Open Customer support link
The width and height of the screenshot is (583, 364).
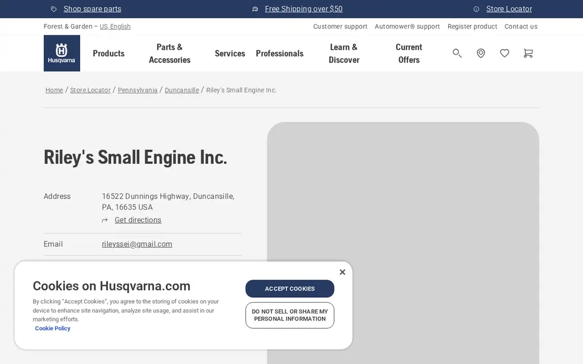tap(340, 26)
